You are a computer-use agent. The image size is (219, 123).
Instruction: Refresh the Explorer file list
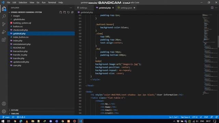(68, 12)
